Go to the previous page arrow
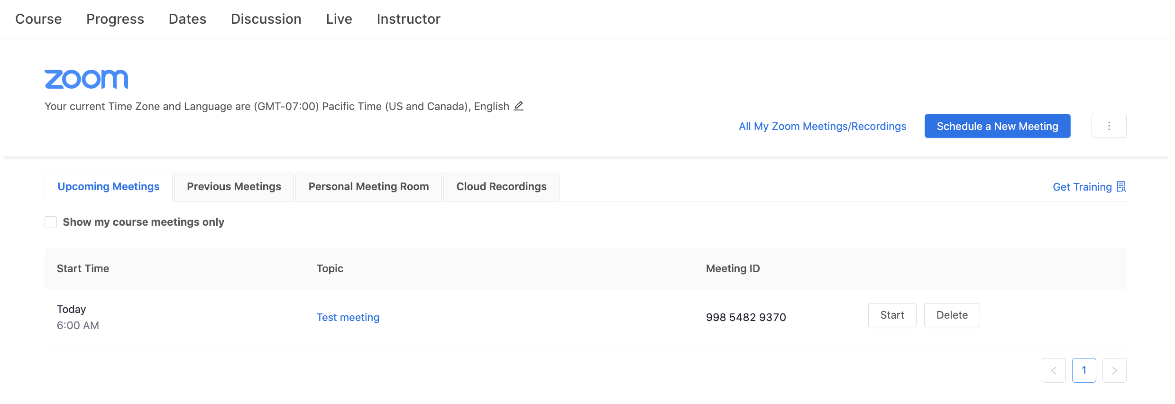1175x404 pixels. click(x=1054, y=370)
